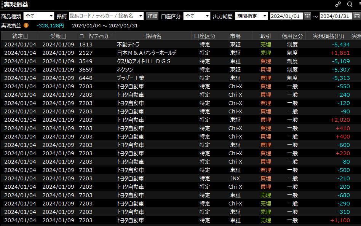This screenshot has height=226, width=361.
Task: Sort by コード/ティッカー column header
Action: click(96, 36)
